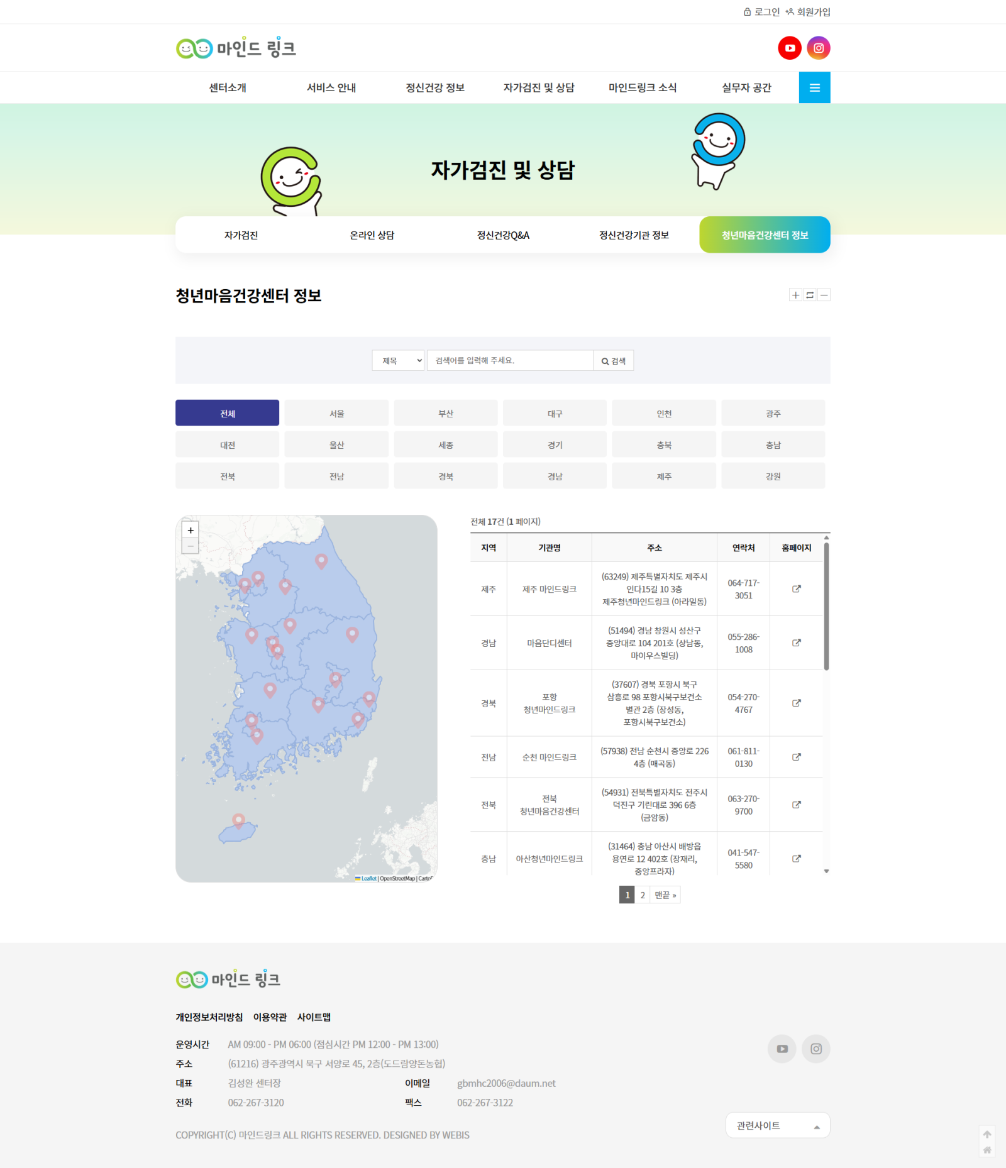Select the 제주 region filter
Image resolution: width=1006 pixels, height=1168 pixels.
(663, 477)
